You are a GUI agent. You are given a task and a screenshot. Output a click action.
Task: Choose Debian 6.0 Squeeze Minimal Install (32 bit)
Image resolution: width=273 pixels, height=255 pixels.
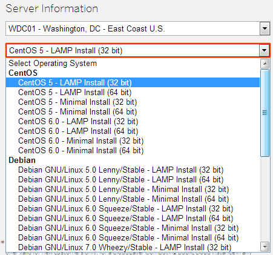(x=133, y=228)
